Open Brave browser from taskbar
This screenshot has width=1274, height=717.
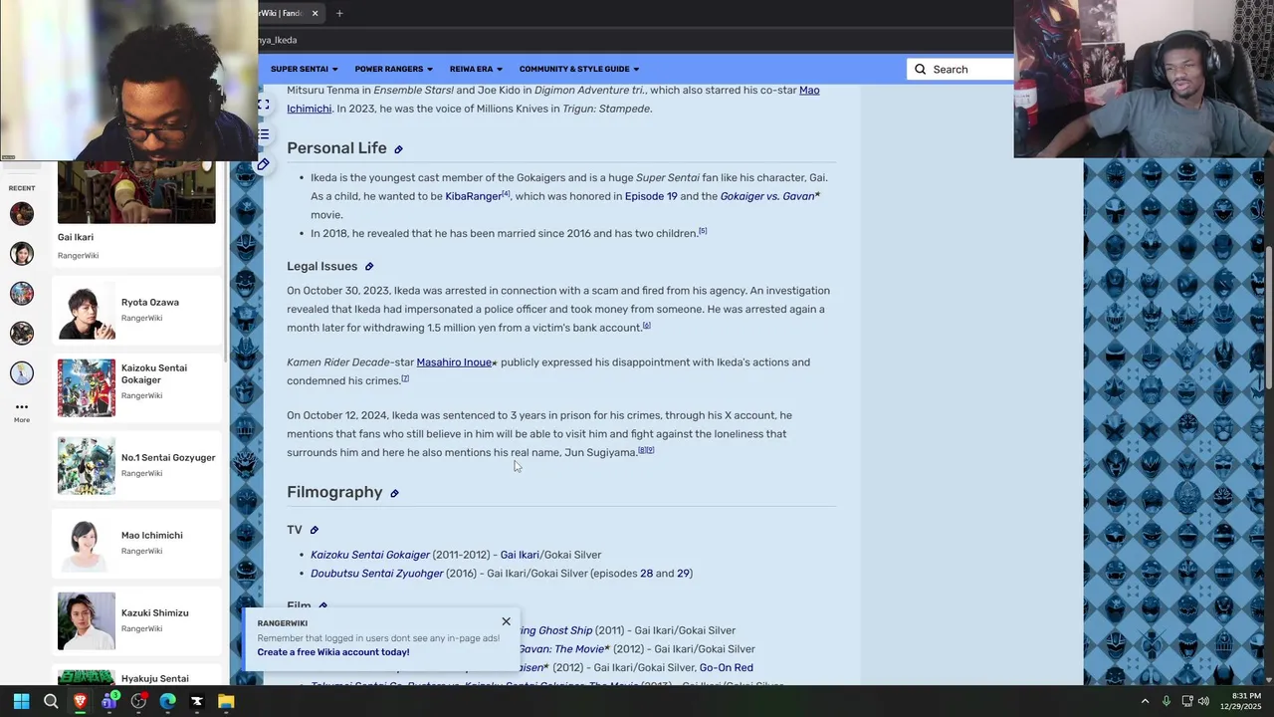(80, 701)
